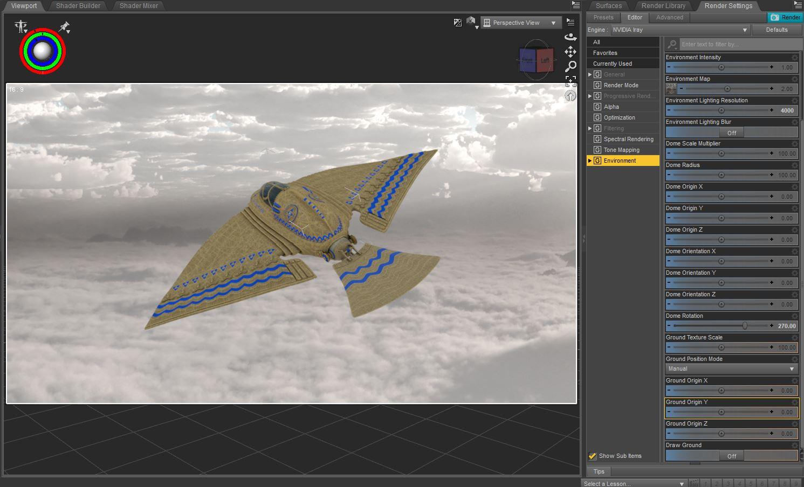
Task: Select the Zoom viewport tool magnifier icon
Action: coord(571,66)
